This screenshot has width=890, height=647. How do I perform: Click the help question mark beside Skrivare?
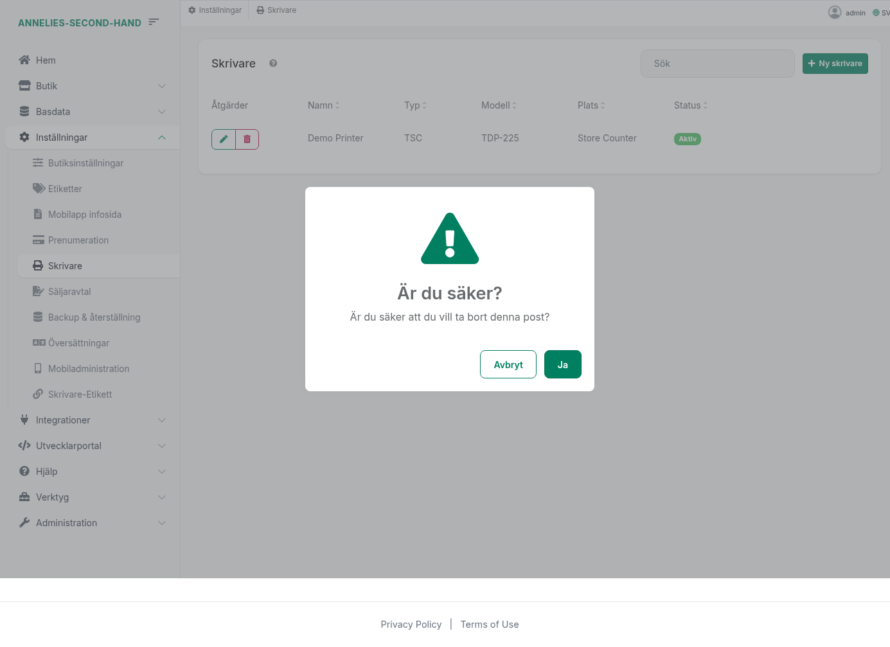273,64
